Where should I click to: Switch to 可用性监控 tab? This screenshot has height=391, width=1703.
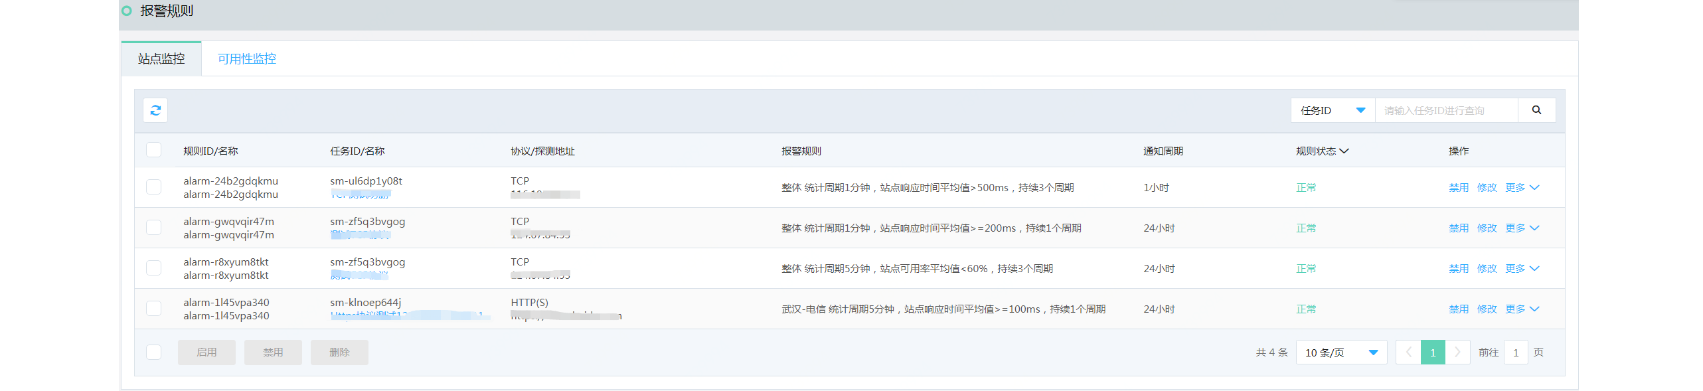[246, 59]
